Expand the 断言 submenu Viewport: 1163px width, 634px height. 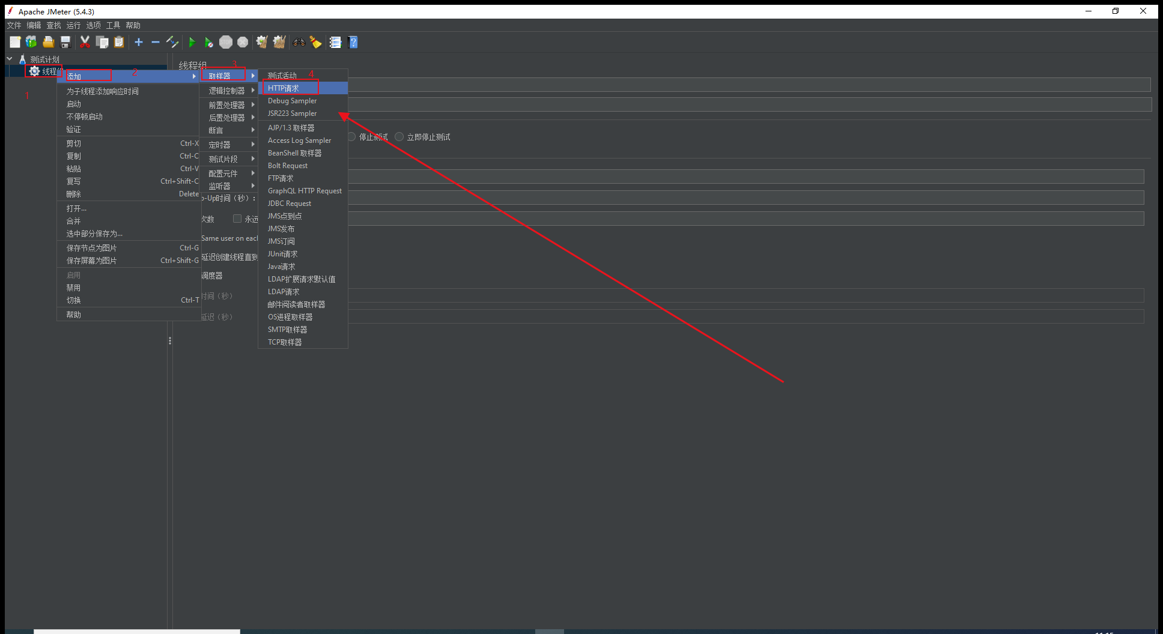[229, 130]
